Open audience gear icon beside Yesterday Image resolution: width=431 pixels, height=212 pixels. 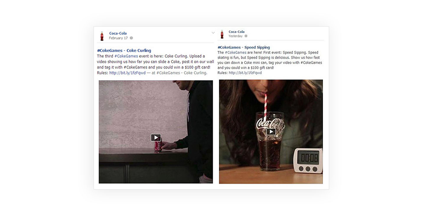[246, 36]
